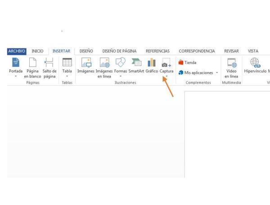
Task: Switch to the DISEÑO tab
Action: point(86,51)
